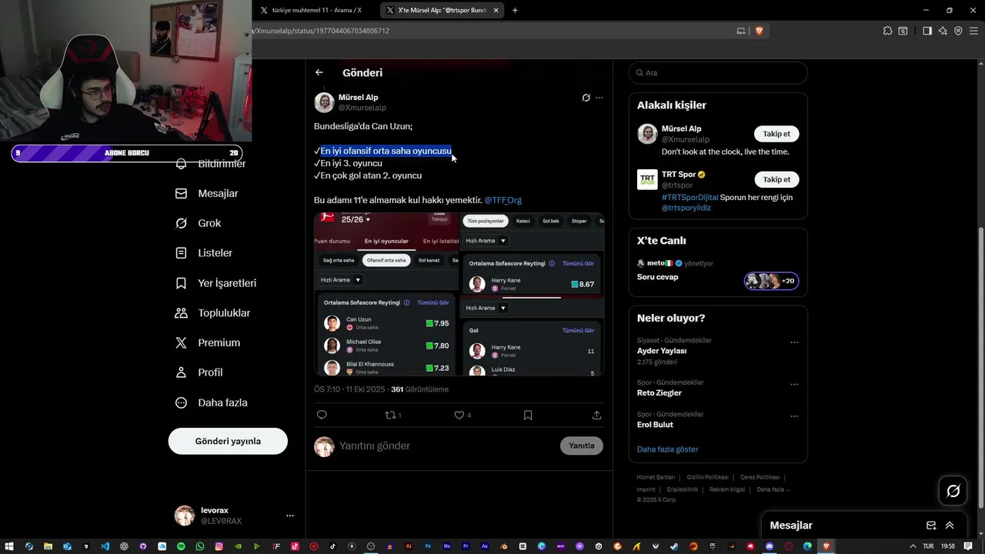985x554 pixels.
Task: Open Spotify from the taskbar
Action: 181,546
